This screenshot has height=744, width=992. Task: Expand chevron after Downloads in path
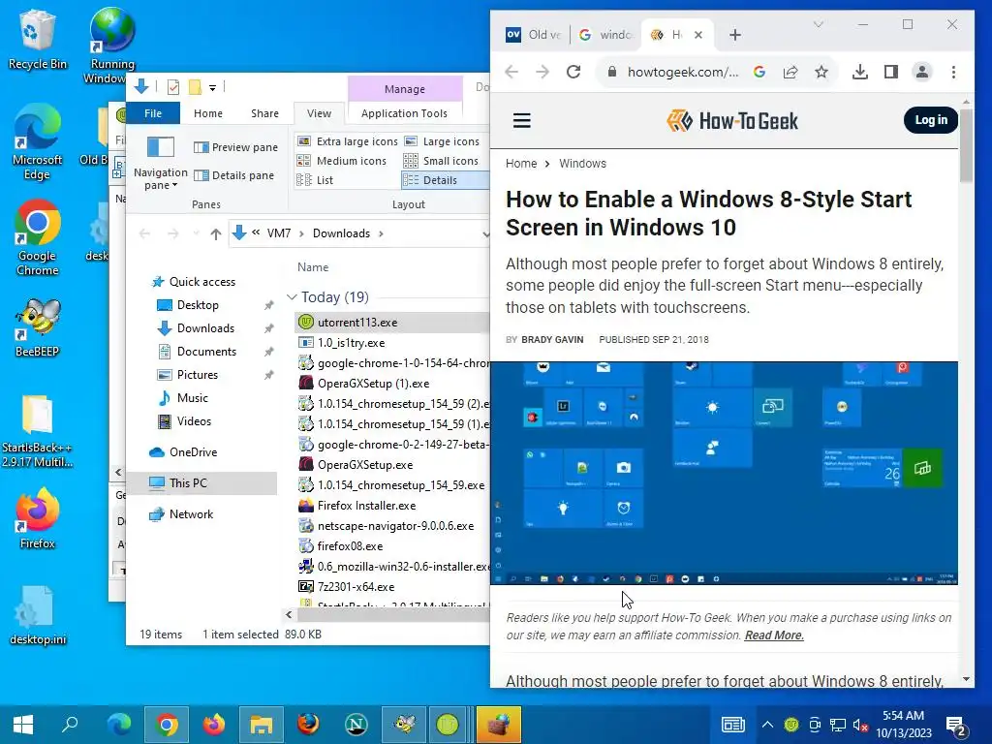(x=381, y=233)
